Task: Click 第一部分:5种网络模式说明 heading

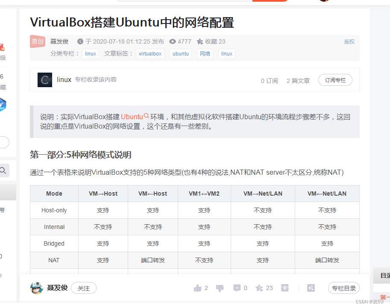Action: pos(81,155)
